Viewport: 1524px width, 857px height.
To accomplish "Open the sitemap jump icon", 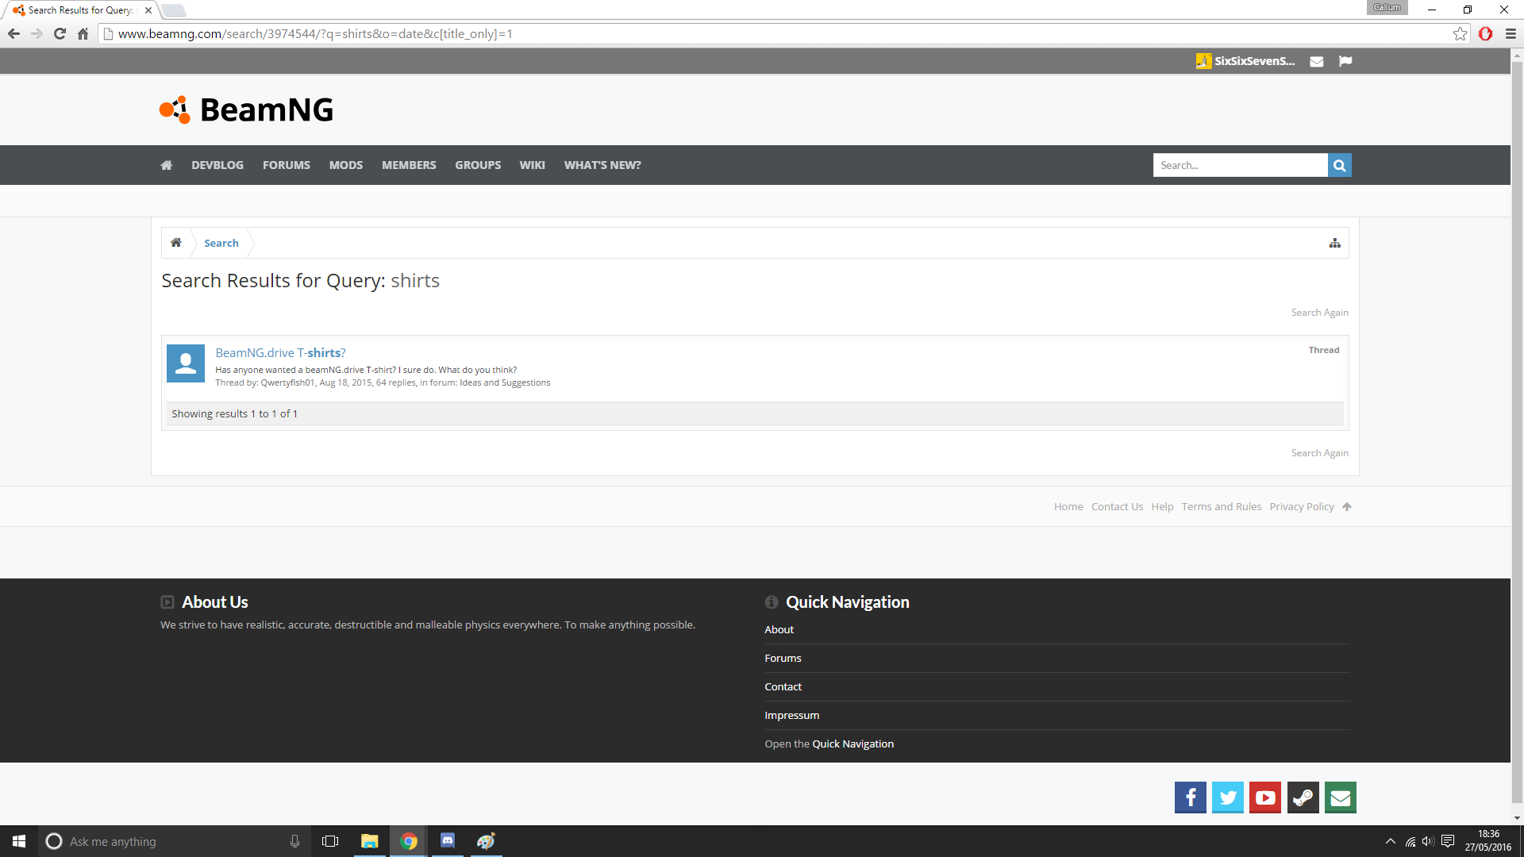I will click(x=1334, y=243).
